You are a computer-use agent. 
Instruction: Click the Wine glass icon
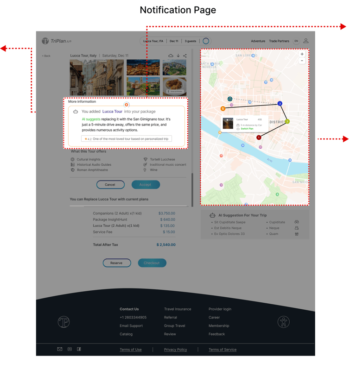click(145, 170)
